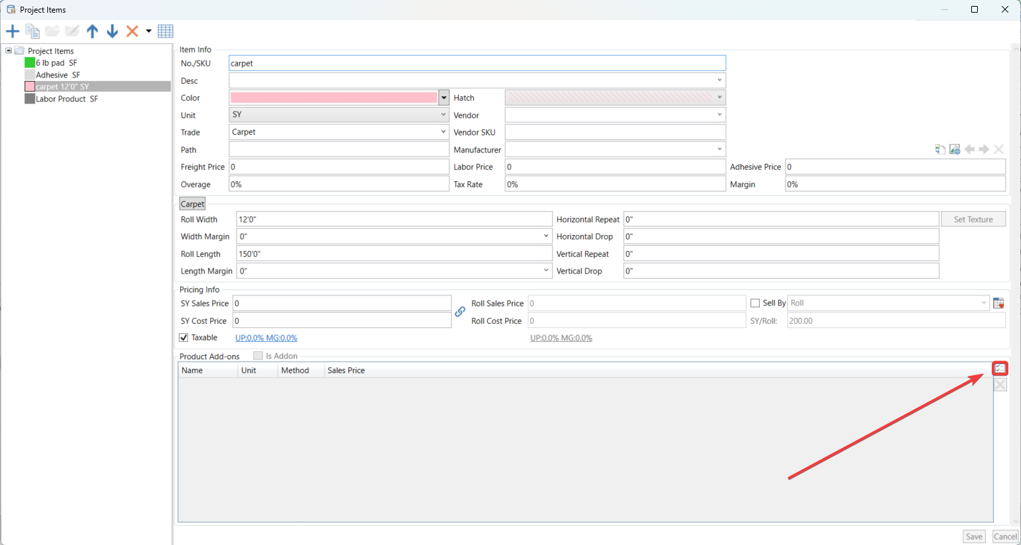The image size is (1021, 545).
Task: Click the greyed previous image left arrow
Action: click(x=970, y=149)
